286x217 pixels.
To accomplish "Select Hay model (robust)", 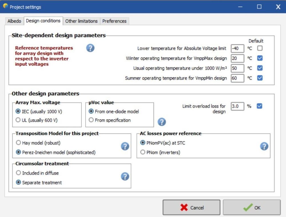I will click(x=18, y=143).
